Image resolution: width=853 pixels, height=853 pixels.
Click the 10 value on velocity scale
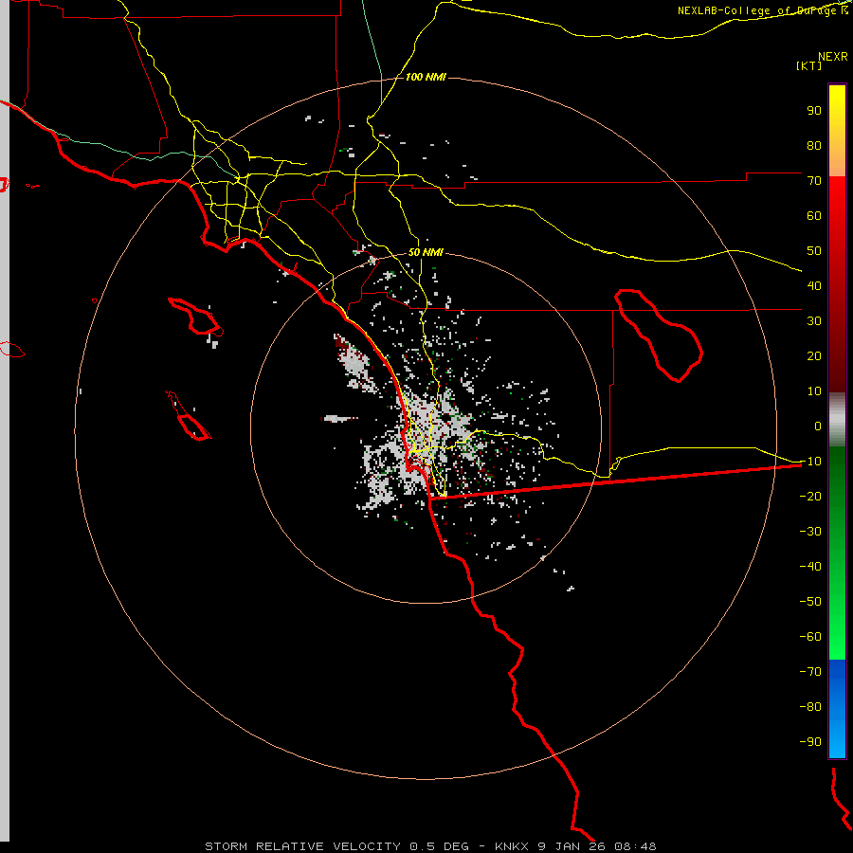point(814,391)
